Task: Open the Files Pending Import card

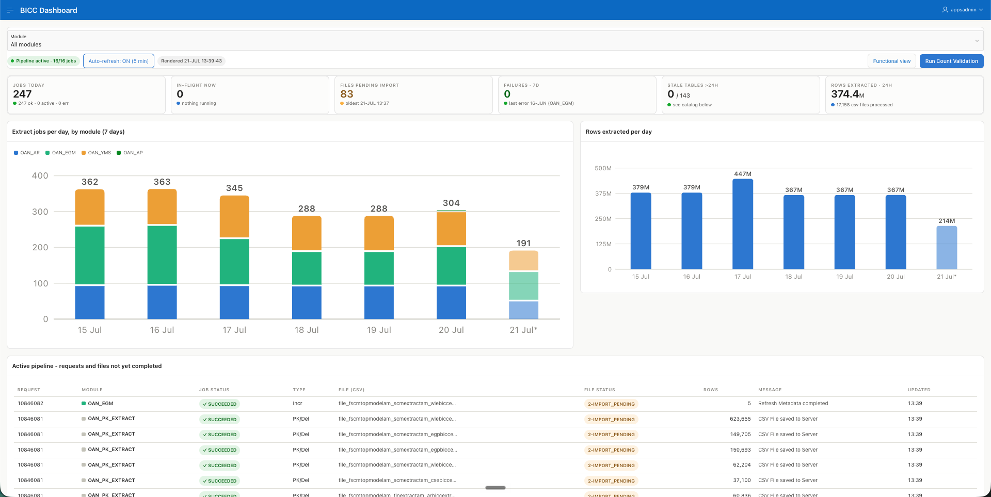Action: point(413,95)
